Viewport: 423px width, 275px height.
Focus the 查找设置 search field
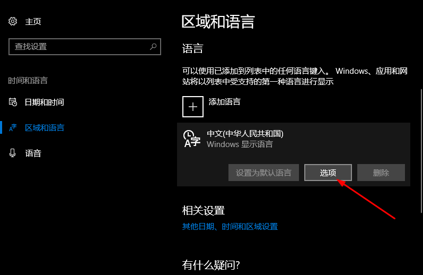[85, 47]
